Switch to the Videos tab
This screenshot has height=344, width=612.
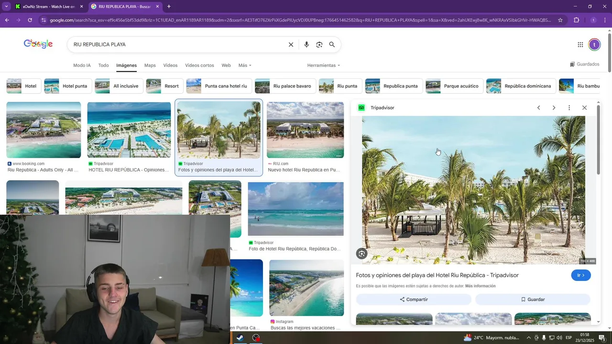pyautogui.click(x=170, y=65)
